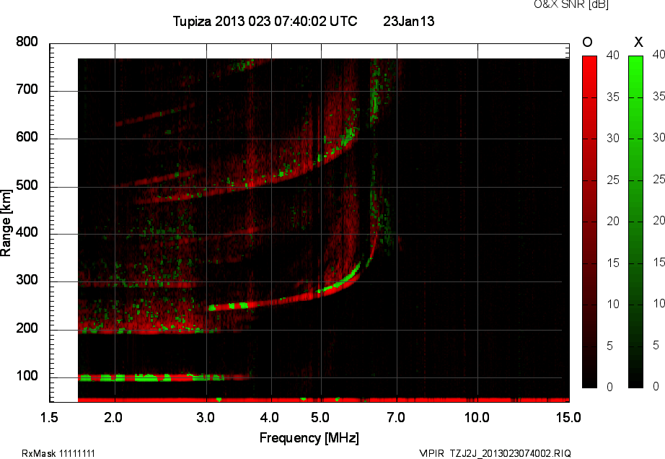Click the 300 km range tick label
Screen dimensions: 665x459
click(27, 280)
